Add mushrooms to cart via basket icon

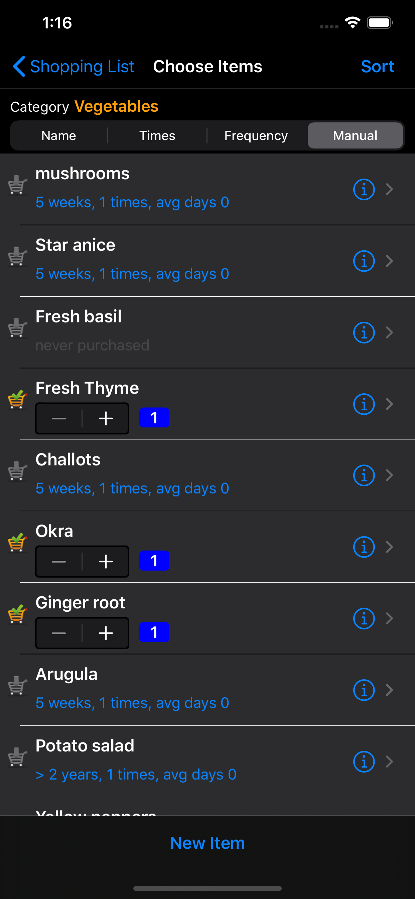click(x=17, y=185)
